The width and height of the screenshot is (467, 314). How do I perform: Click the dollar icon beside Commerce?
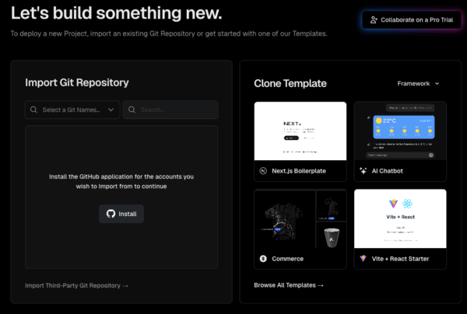click(263, 258)
